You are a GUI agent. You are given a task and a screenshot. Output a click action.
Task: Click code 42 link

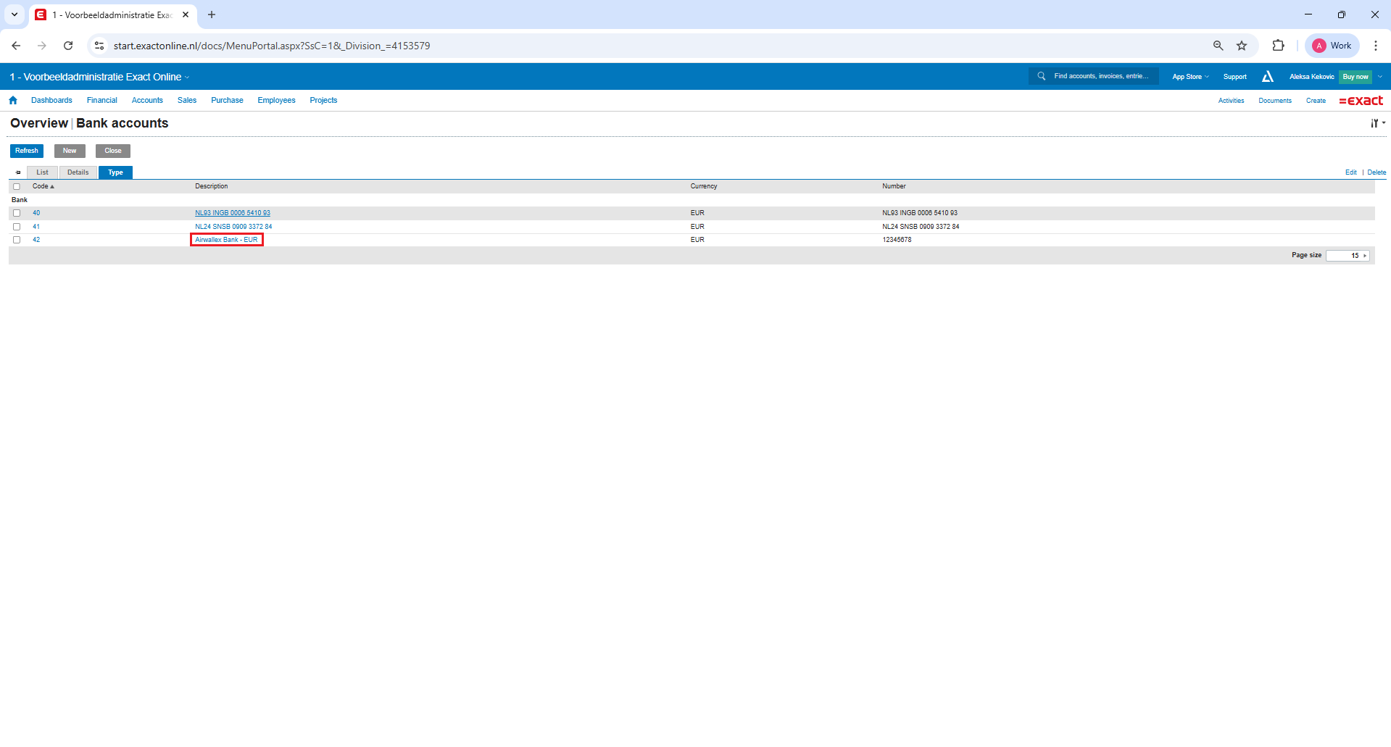(36, 240)
